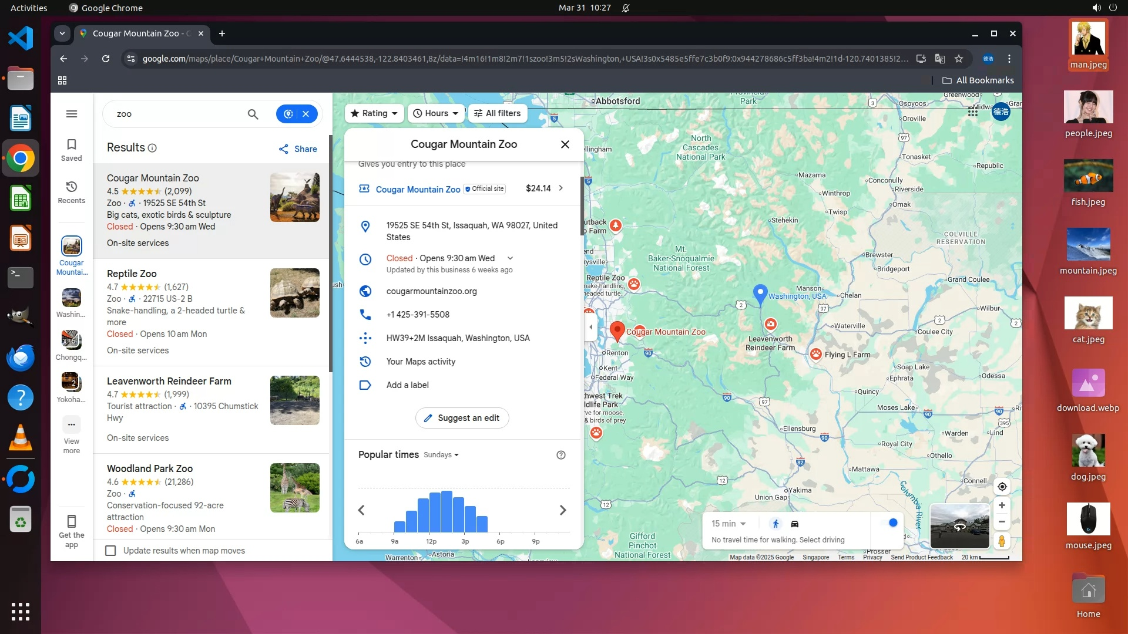Open the Activities menu in top bar

pos(29,8)
